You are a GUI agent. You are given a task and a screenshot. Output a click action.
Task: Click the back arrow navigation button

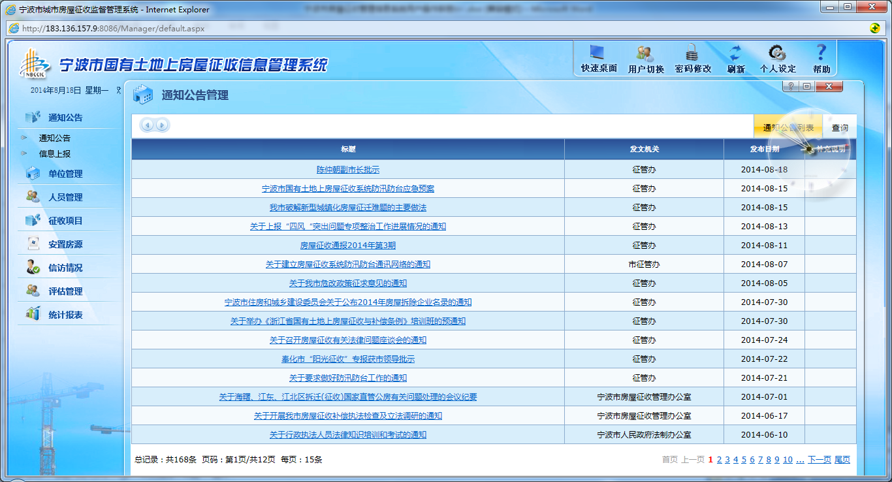point(148,125)
